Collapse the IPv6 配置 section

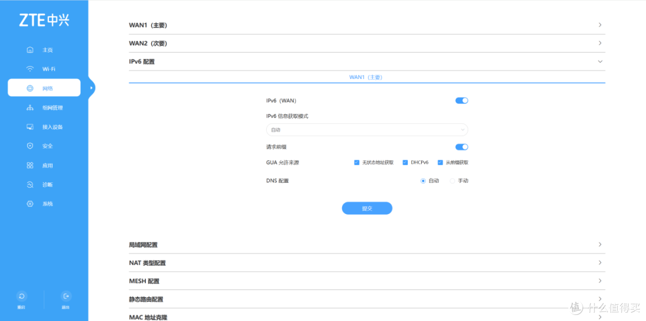(367, 62)
